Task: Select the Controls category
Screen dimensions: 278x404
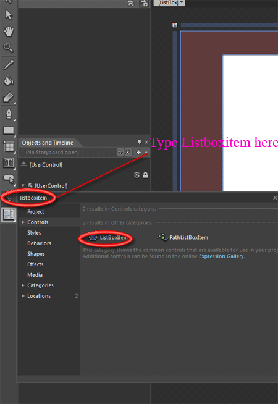Action: [x=38, y=222]
